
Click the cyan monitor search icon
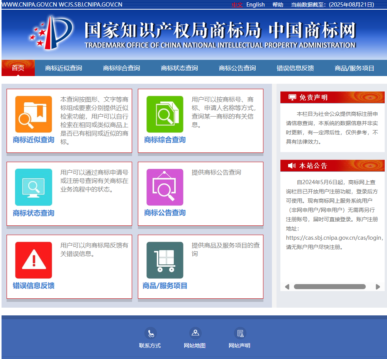pos(34,187)
